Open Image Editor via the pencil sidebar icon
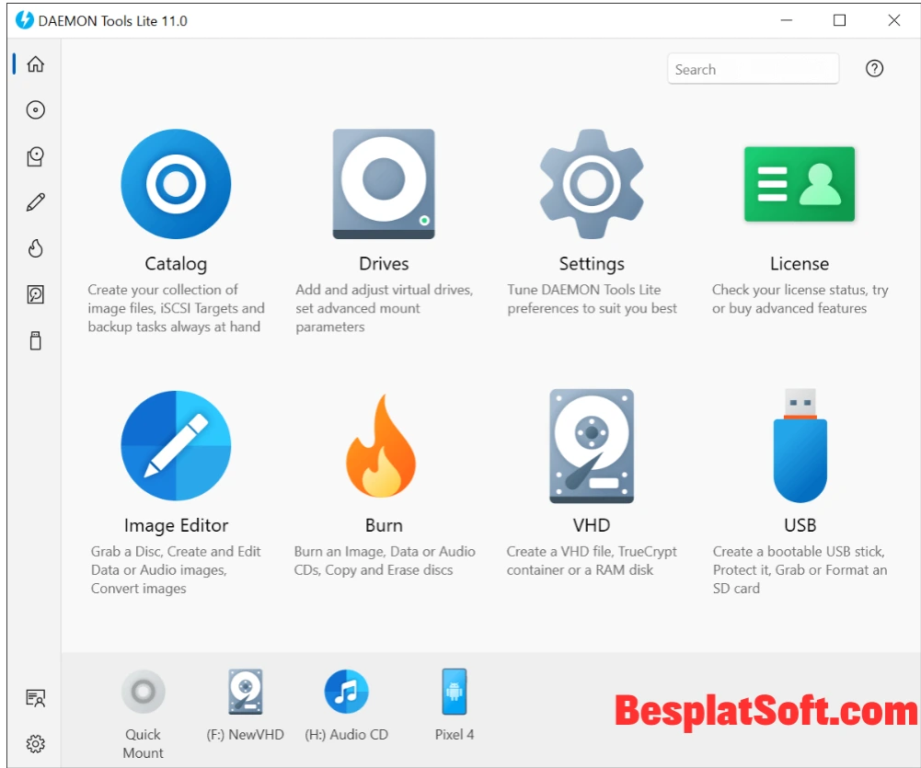 click(x=34, y=201)
